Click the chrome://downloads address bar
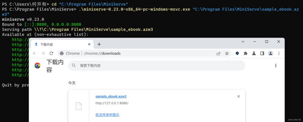The width and height of the screenshot is (303, 122). pyautogui.click(x=136, y=53)
